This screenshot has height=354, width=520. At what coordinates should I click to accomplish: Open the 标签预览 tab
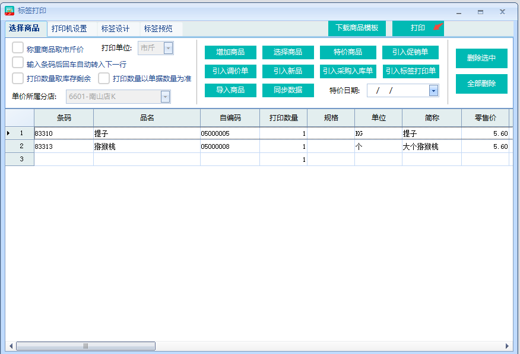pos(158,29)
